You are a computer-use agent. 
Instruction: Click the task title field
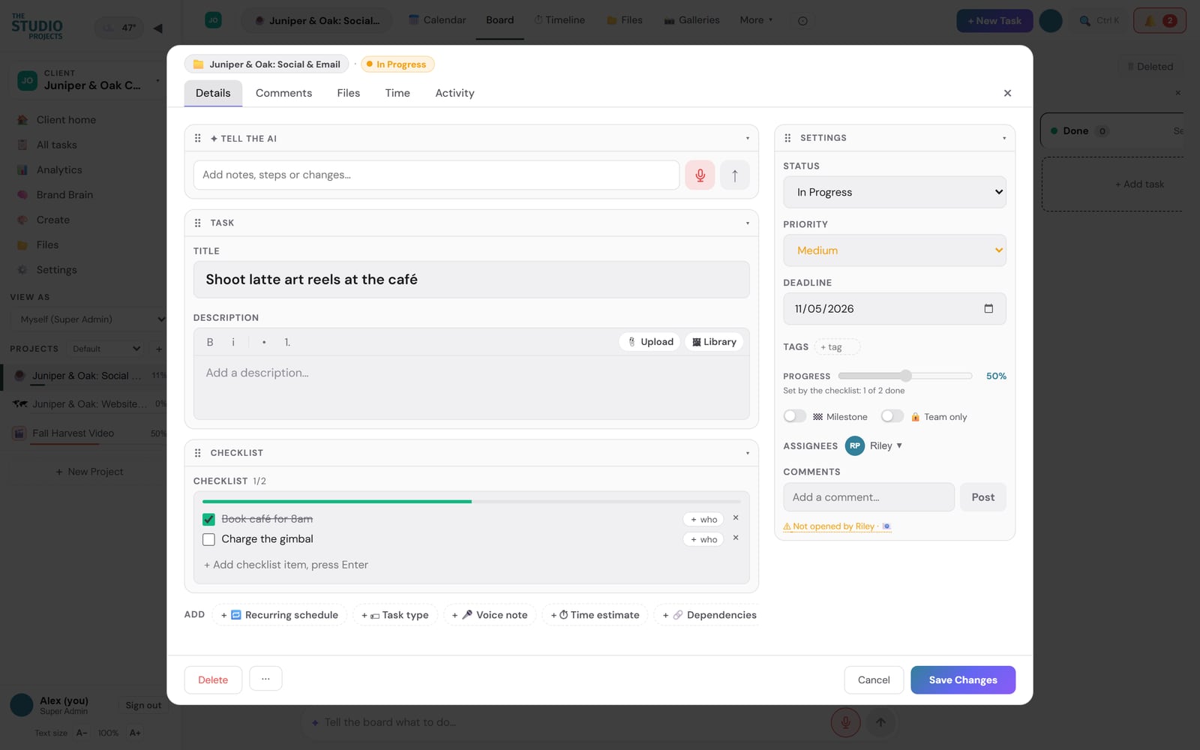(471, 279)
